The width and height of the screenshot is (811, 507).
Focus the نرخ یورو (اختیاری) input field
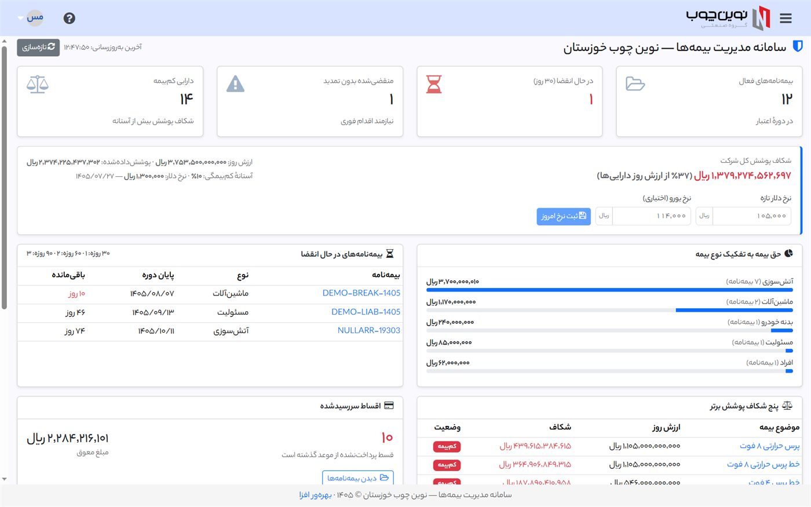(651, 216)
